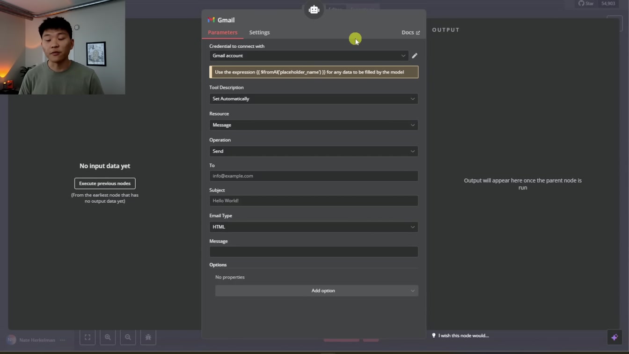Focus the Message input field

314,252
